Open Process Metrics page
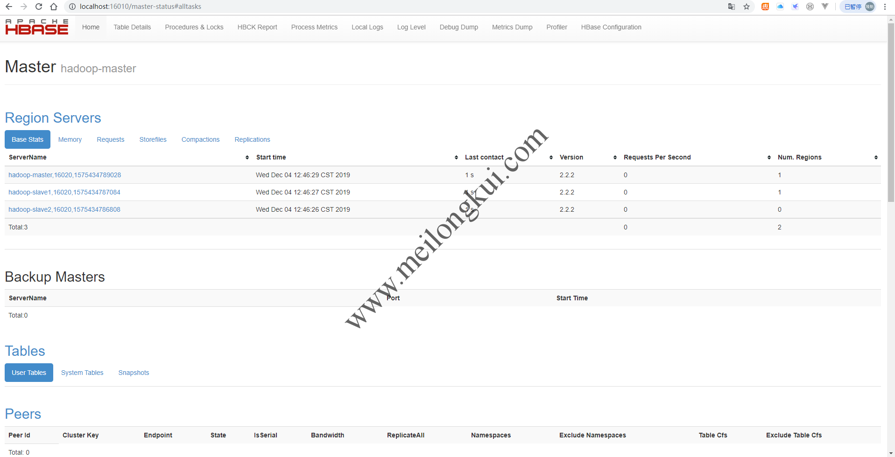 314,27
